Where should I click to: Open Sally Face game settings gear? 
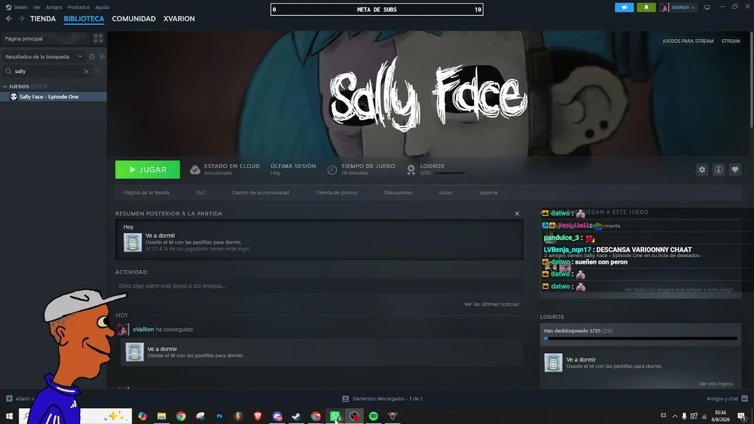[x=702, y=170]
